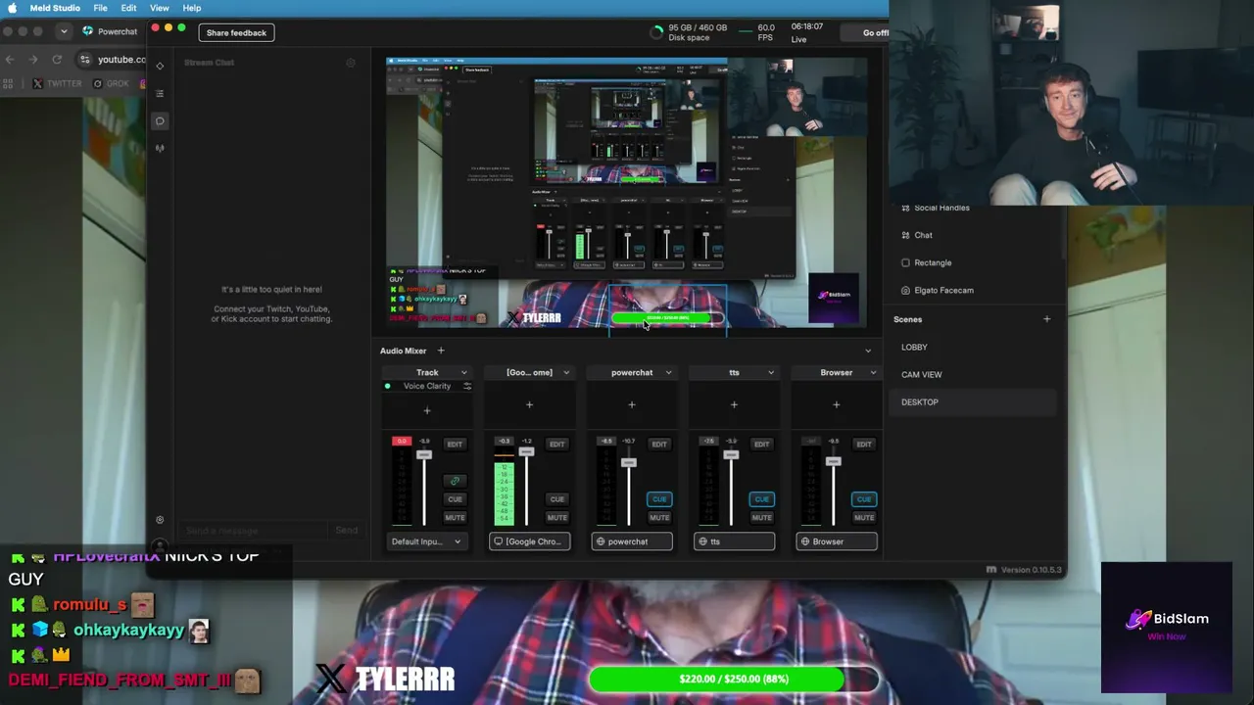Add a new track to Audio Mixer
Image resolution: width=1254 pixels, height=705 pixels.
coord(441,351)
